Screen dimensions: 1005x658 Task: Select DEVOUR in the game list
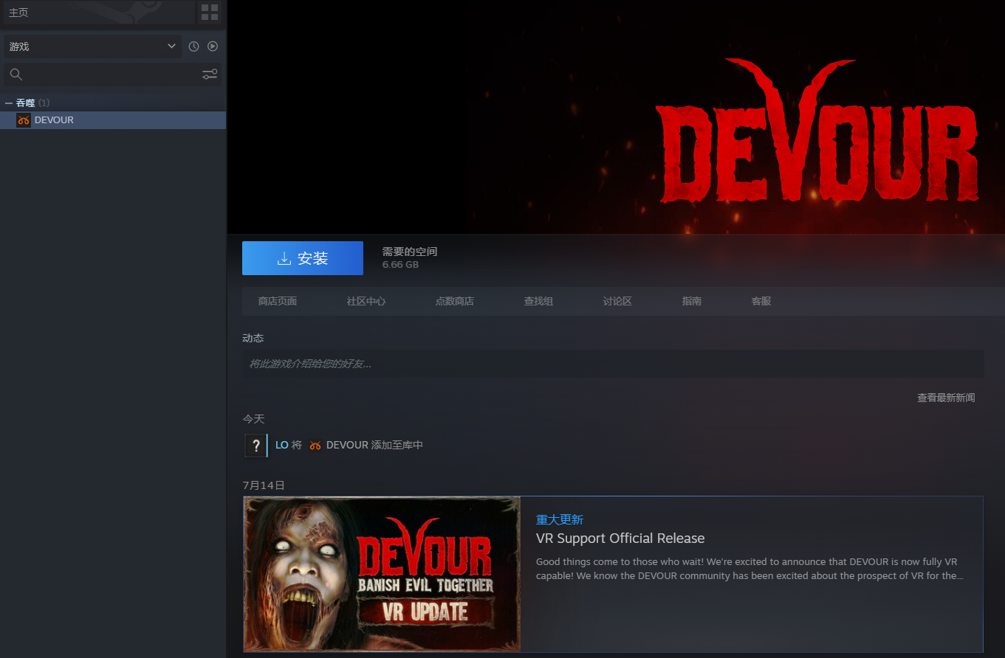coord(113,120)
